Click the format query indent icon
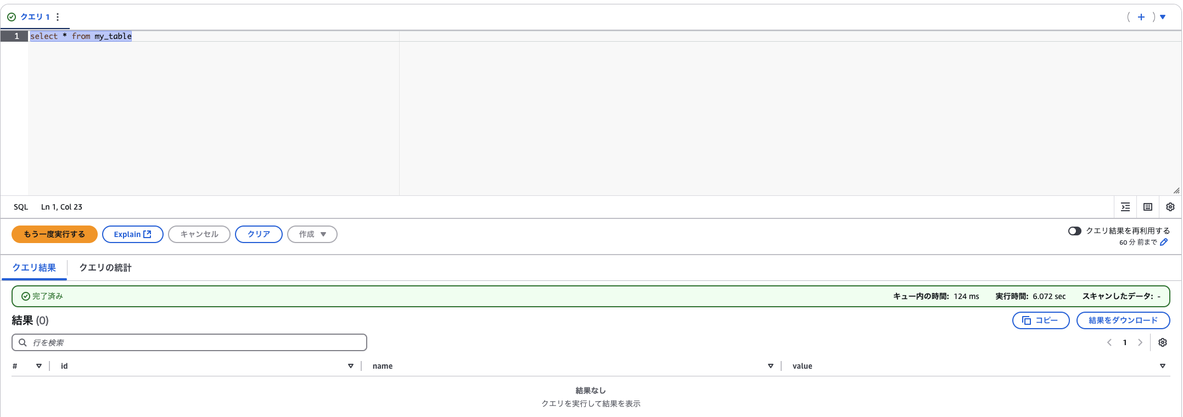Screen dimensions: 1183x417 [x=1125, y=207]
